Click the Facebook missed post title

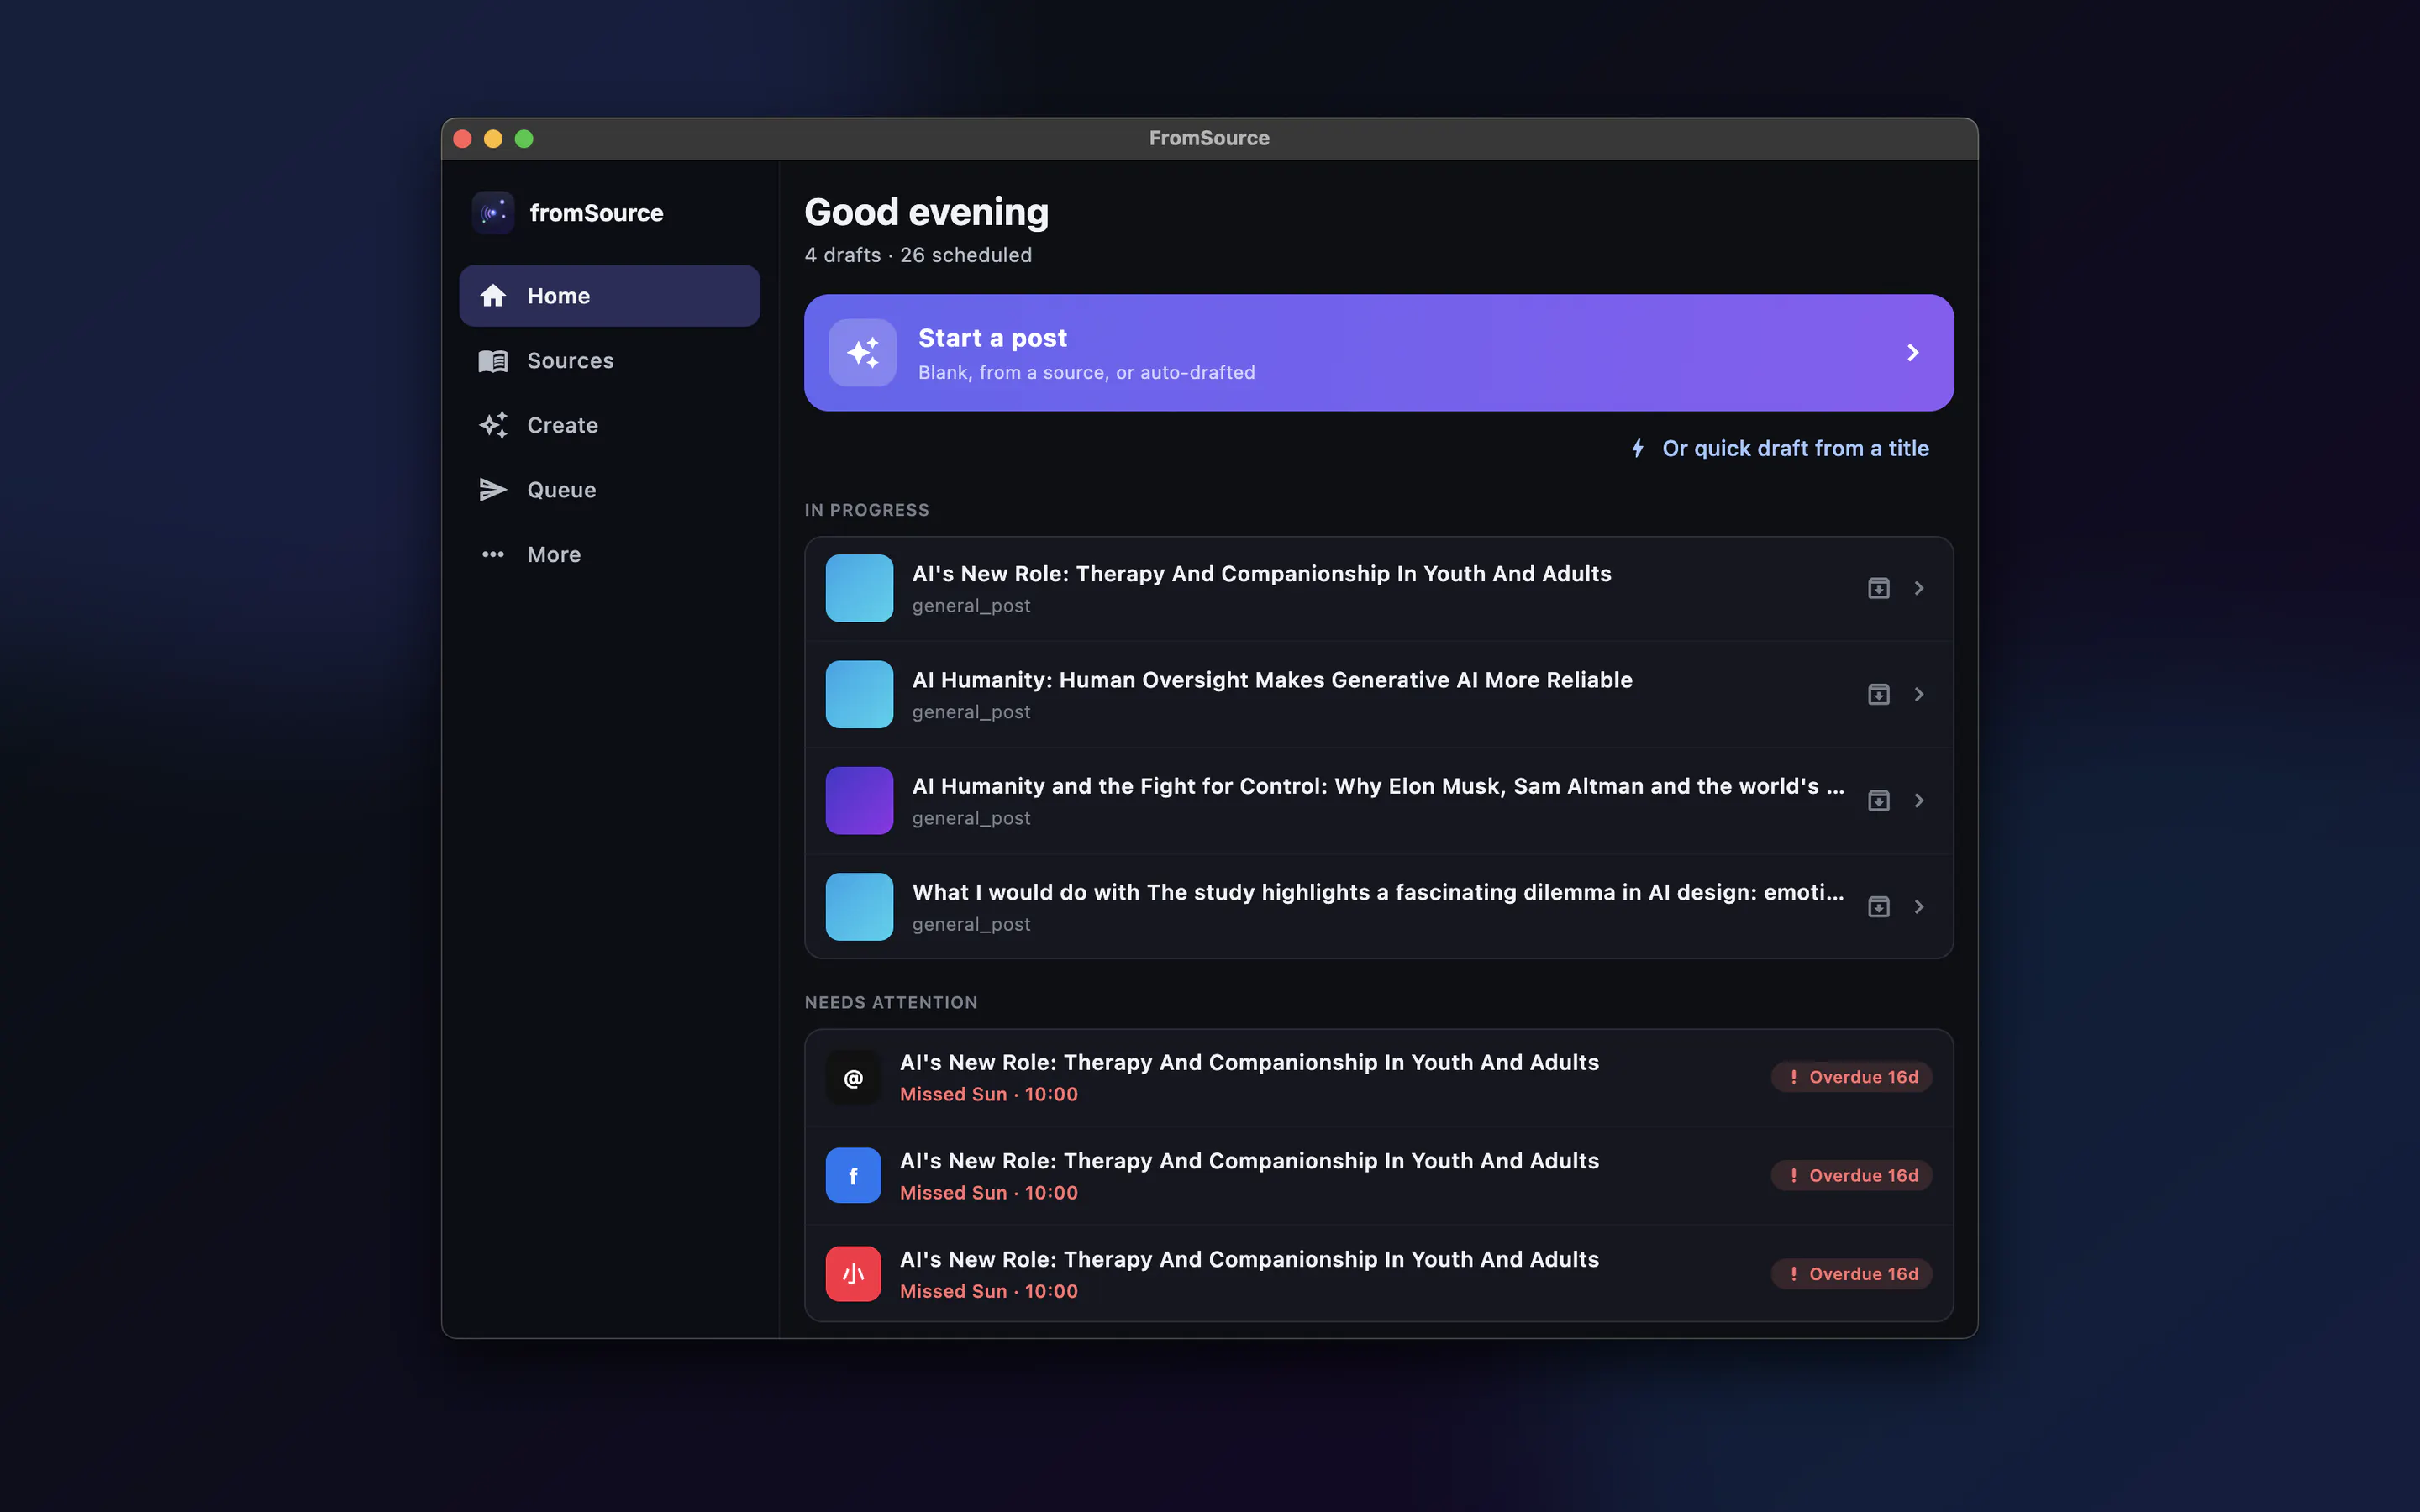(1249, 1161)
